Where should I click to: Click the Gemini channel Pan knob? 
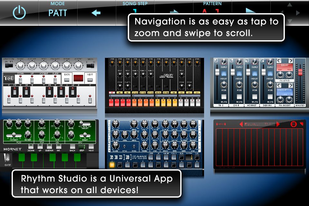pyautogui.click(x=270, y=85)
